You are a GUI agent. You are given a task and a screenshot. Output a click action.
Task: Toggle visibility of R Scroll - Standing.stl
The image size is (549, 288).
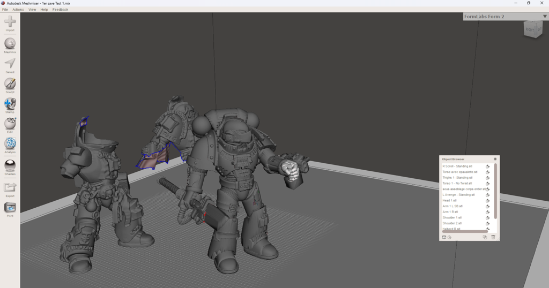pyautogui.click(x=487, y=166)
